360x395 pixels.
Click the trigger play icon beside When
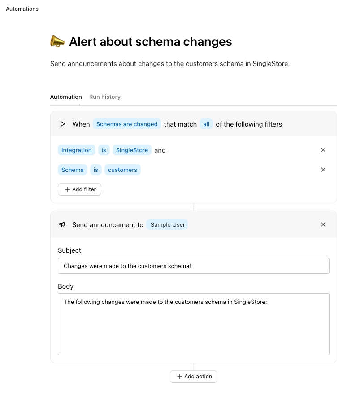point(63,124)
